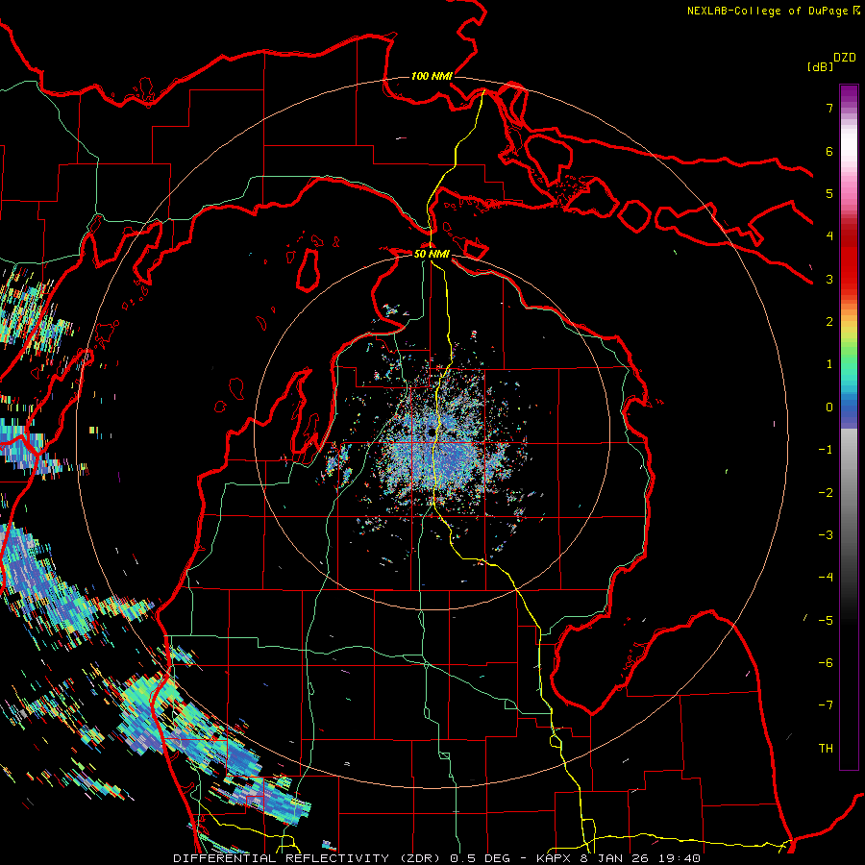Click the -1 value on the color scale
Screen dimensions: 865x865
[x=826, y=450]
